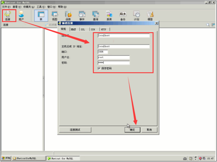Open the 视图 (View) toolbar icon
Screen dimensions: 217x162
[x=55, y=15]
